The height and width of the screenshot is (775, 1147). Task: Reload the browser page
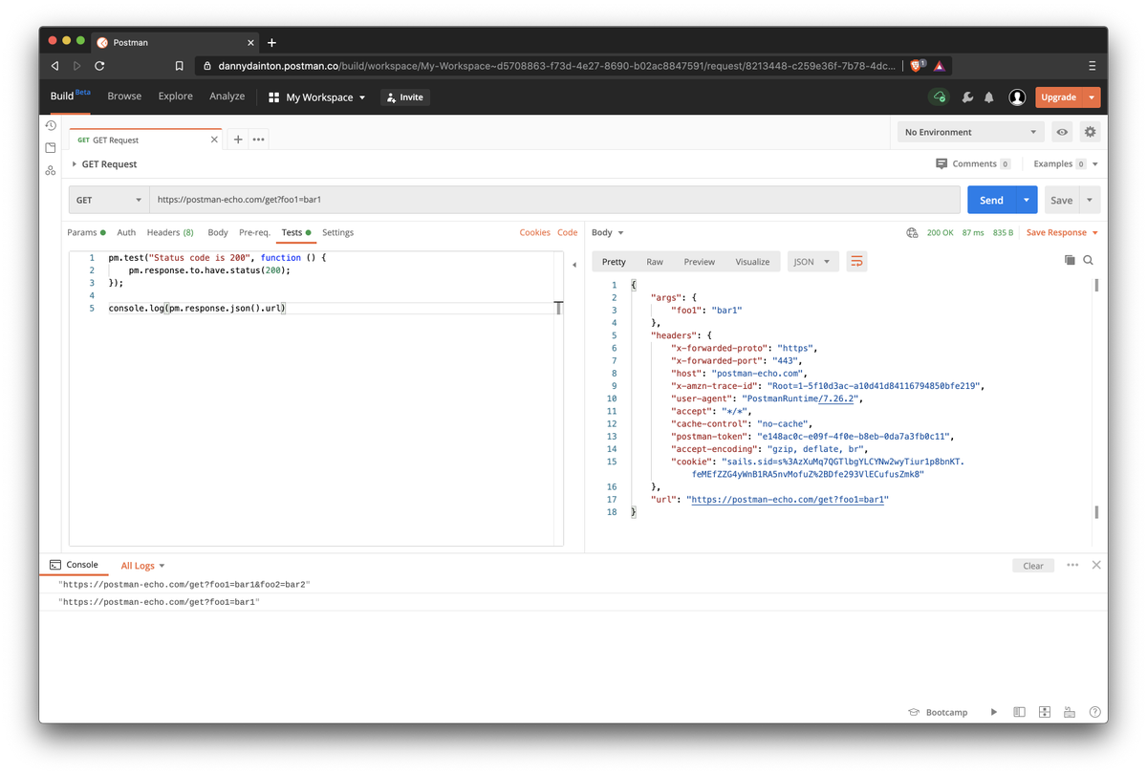click(99, 66)
